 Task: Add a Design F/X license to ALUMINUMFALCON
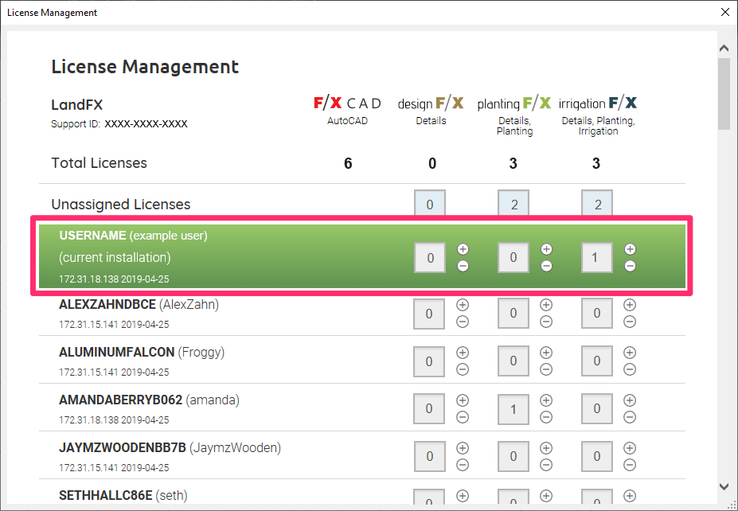click(x=463, y=353)
